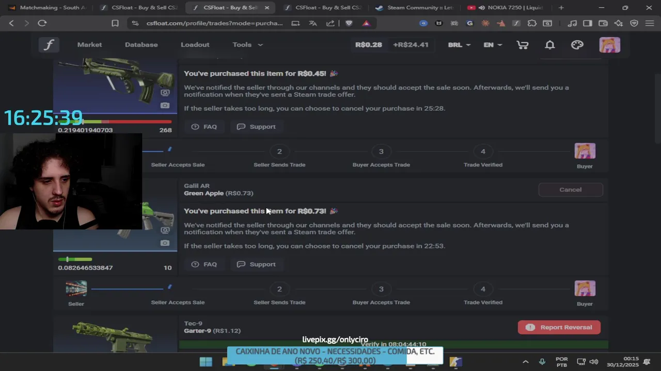Open the Brave wallet icon
This screenshot has width=661, height=371.
pos(603,23)
